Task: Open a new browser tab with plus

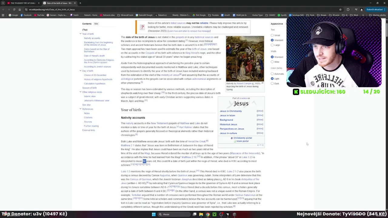Action: click(x=80, y=3)
